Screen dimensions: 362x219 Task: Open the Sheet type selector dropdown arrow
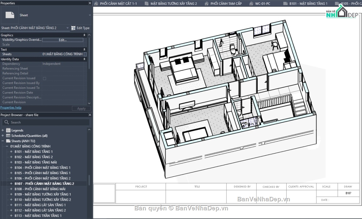click(90, 15)
